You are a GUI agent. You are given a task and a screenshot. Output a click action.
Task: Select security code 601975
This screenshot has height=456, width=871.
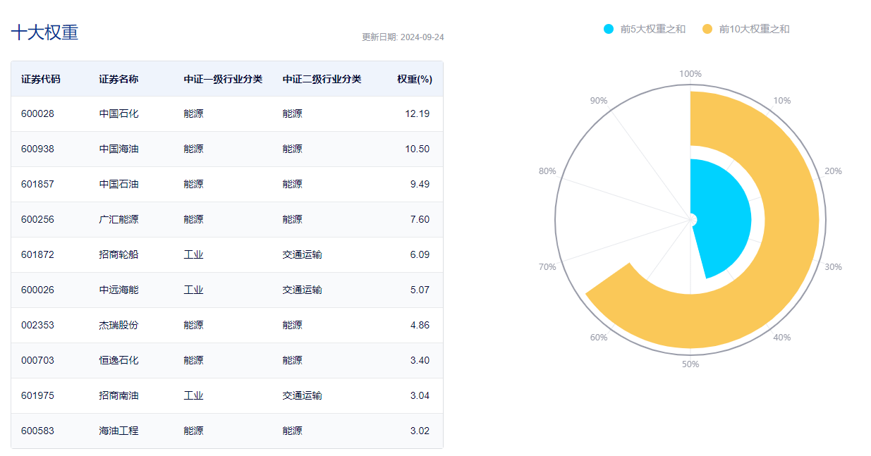[37, 395]
